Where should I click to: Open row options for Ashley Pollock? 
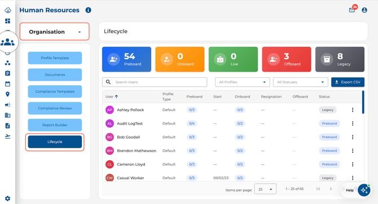pyautogui.click(x=353, y=110)
